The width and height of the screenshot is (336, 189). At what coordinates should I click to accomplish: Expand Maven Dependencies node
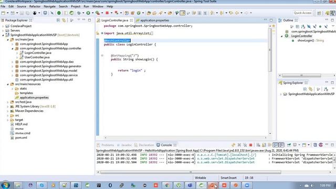(x=8, y=111)
